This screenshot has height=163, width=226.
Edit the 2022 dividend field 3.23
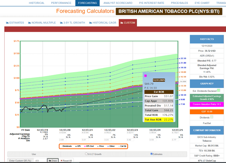tap(108, 140)
